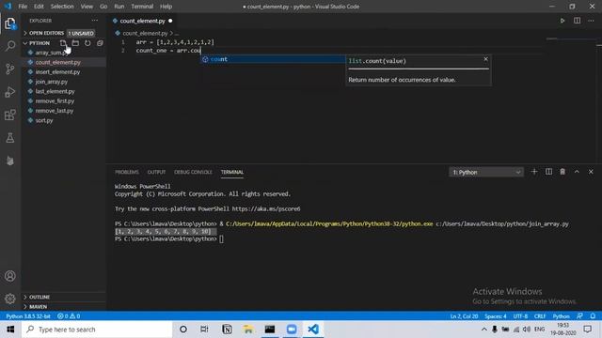602x338 pixels.
Task: Open Explorer views and more actions ellipsis
Action: [94, 21]
